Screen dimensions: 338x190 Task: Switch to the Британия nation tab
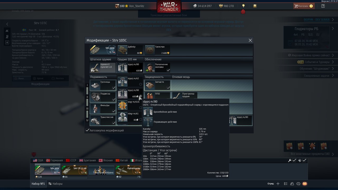pyautogui.click(x=88, y=160)
